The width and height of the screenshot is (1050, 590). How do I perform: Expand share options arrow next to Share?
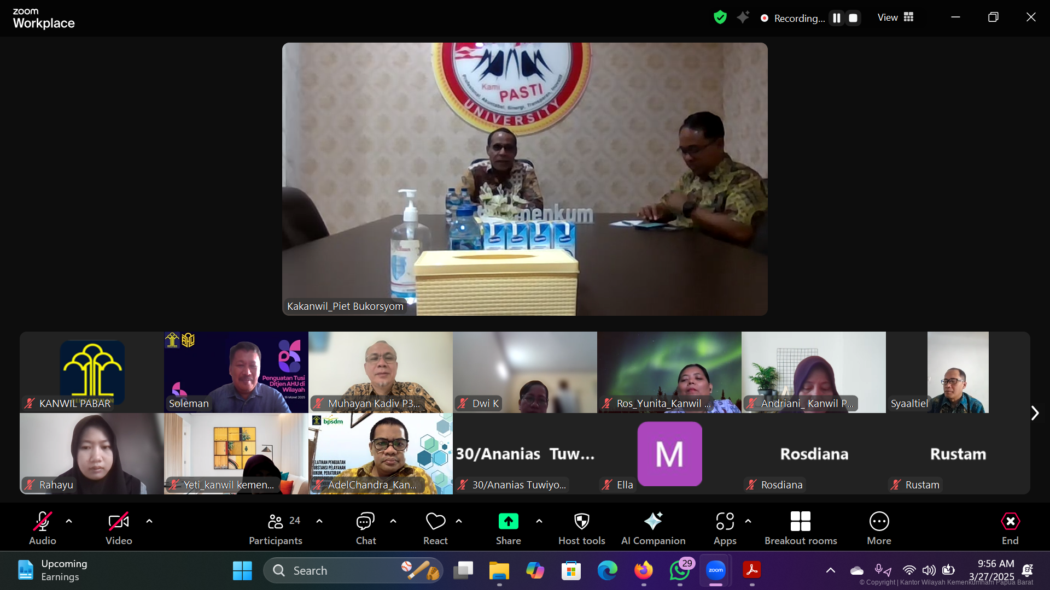539,521
